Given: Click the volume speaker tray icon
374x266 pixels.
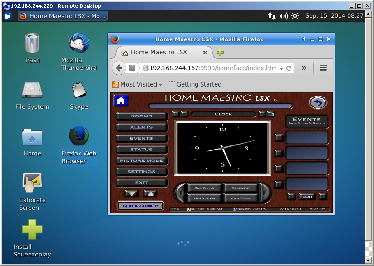Looking at the screenshot, I should coord(283,16).
